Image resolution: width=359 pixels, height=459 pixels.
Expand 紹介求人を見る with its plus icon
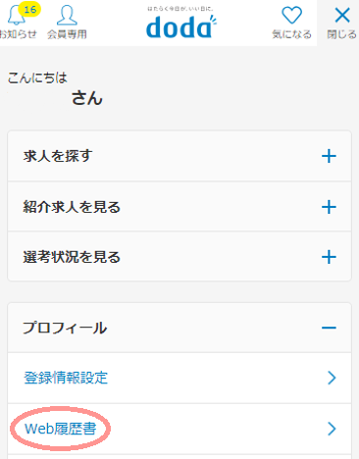(x=329, y=207)
